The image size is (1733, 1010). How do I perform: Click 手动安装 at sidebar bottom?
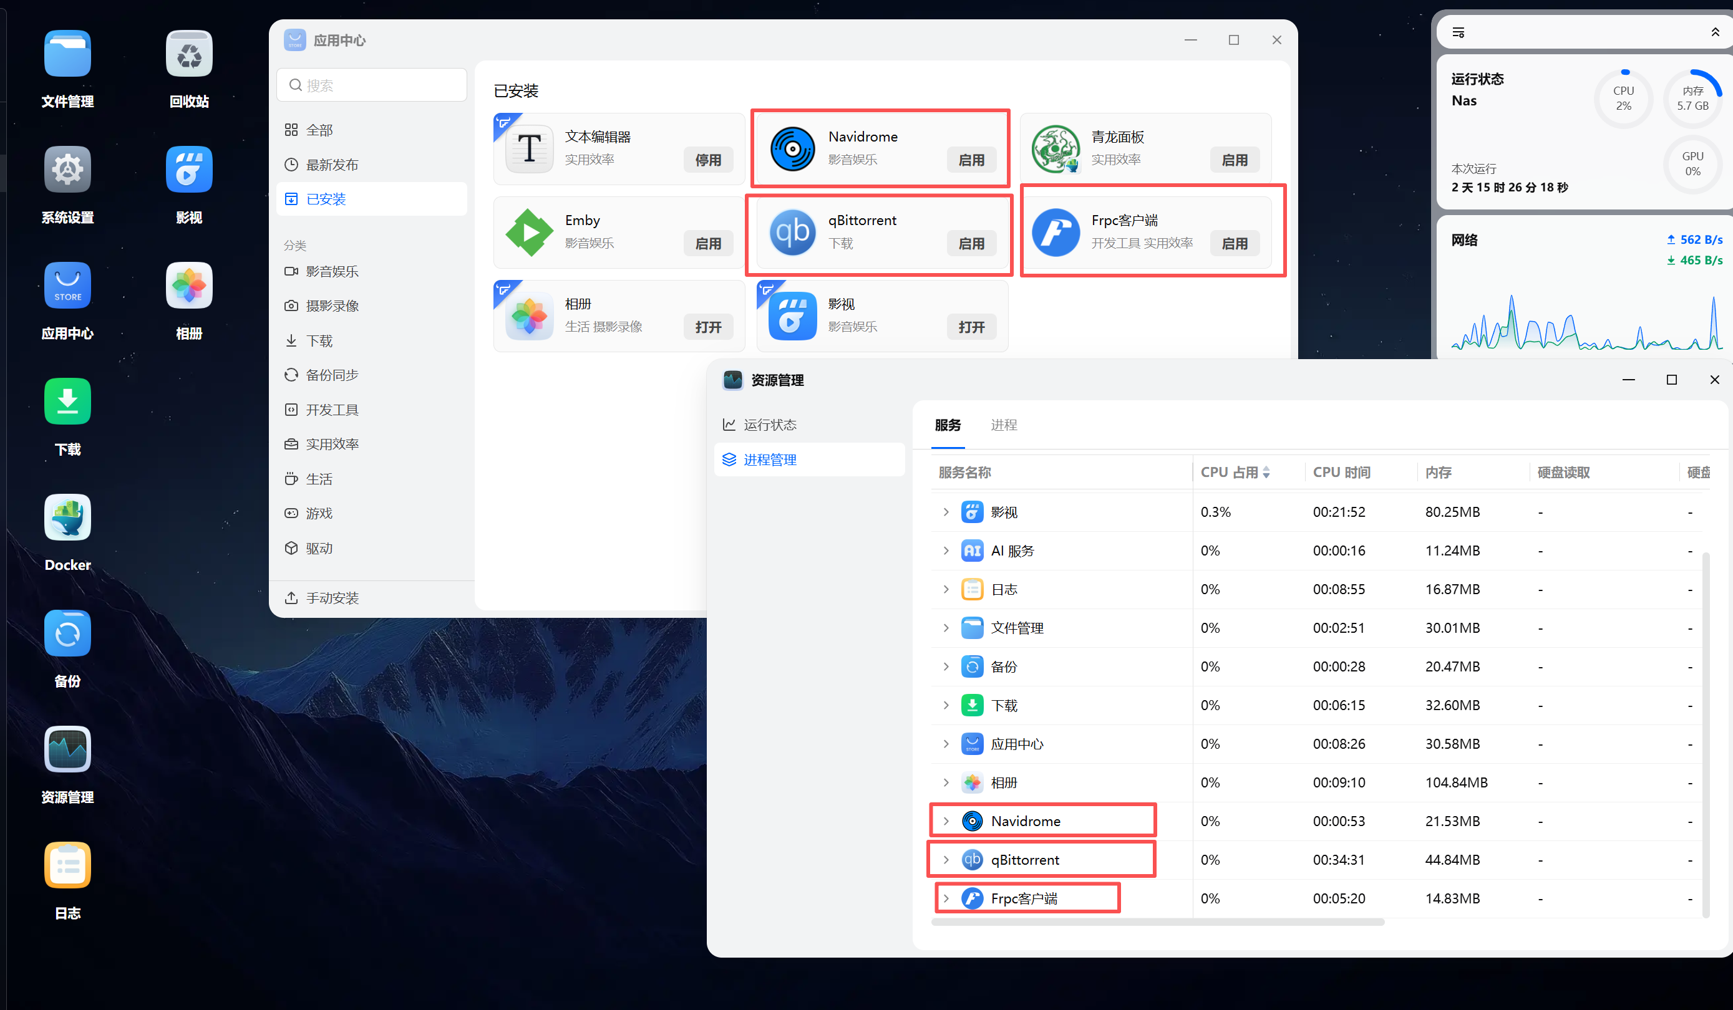click(x=332, y=598)
